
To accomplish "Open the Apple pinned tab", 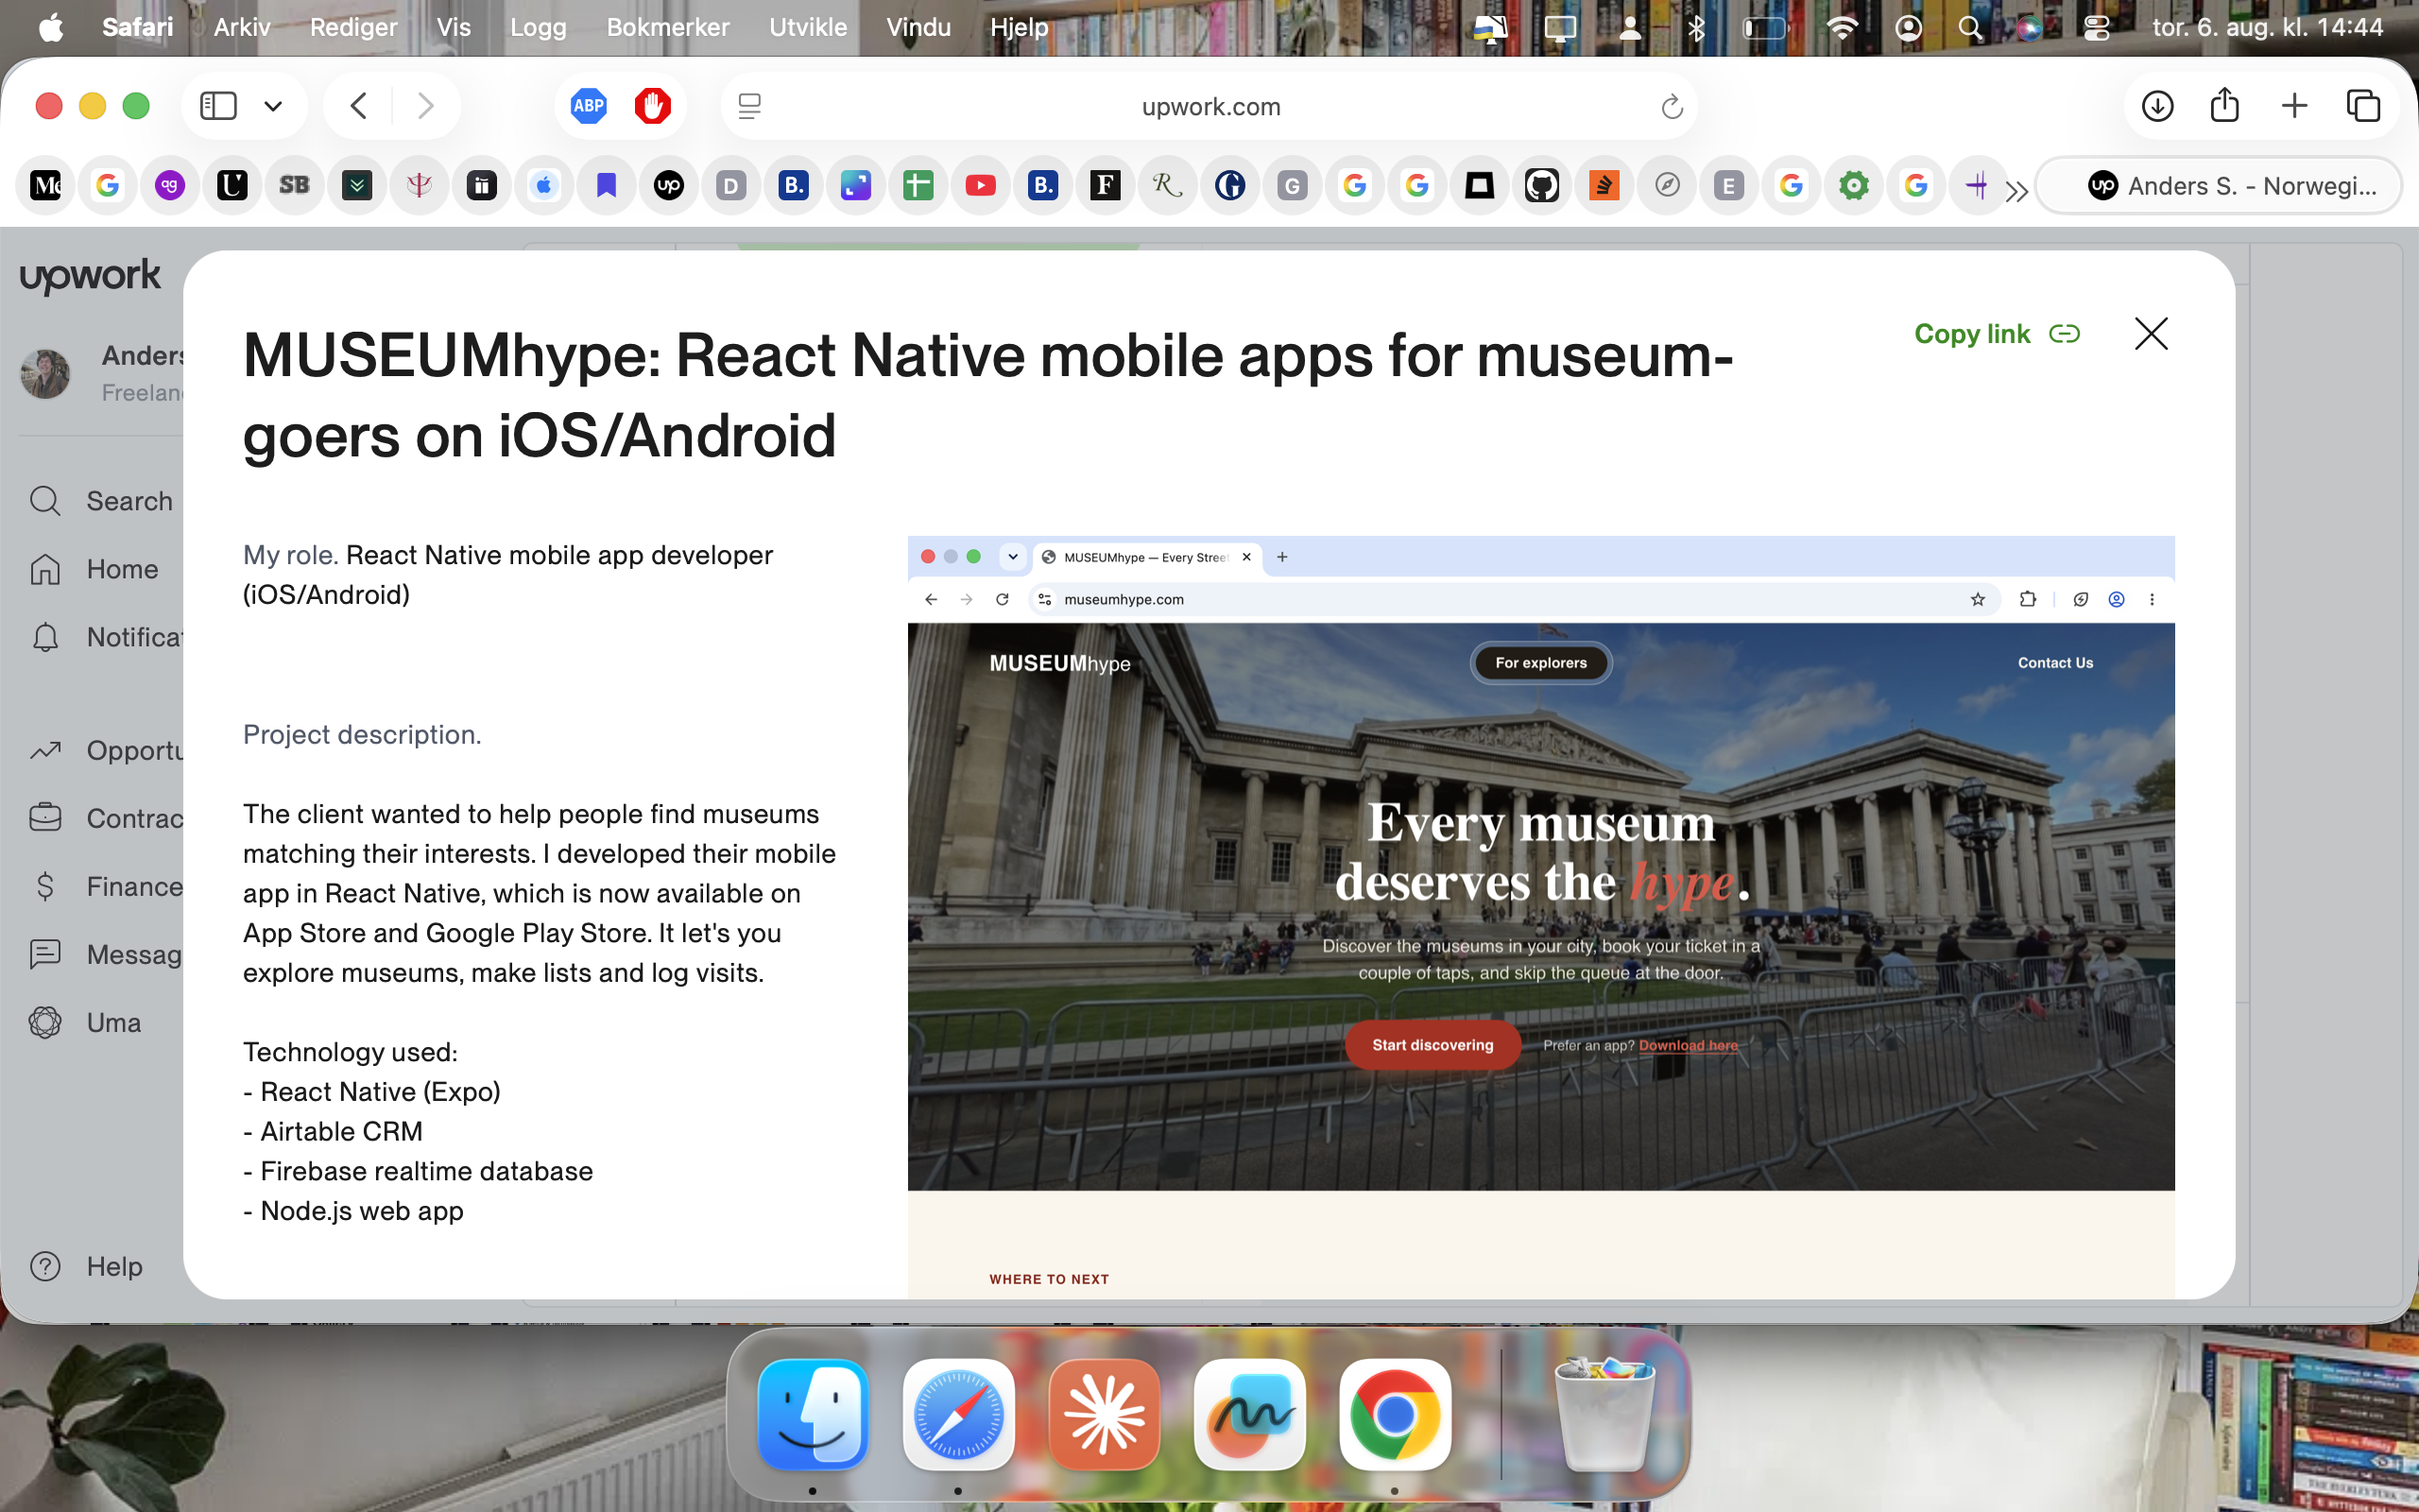I will (543, 185).
